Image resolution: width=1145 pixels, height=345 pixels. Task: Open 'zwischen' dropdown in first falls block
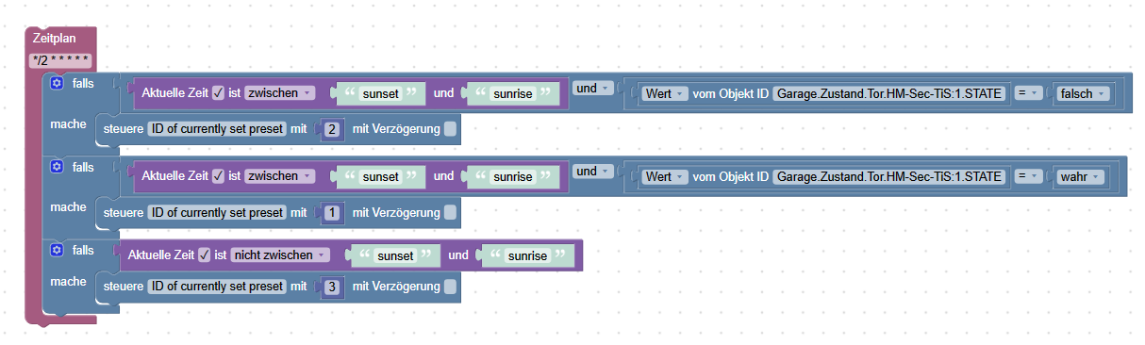280,93
